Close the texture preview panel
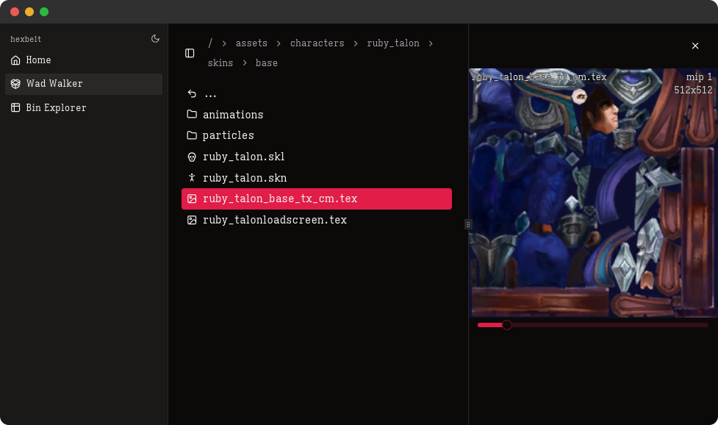Screen dimensions: 718x425 695,46
